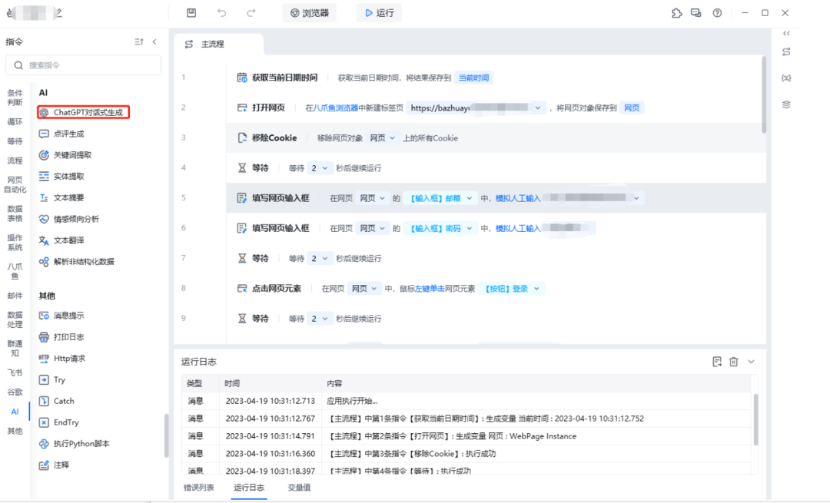This screenshot has width=830, height=503.
Task: Open the help question-mark icon
Action: 717,12
